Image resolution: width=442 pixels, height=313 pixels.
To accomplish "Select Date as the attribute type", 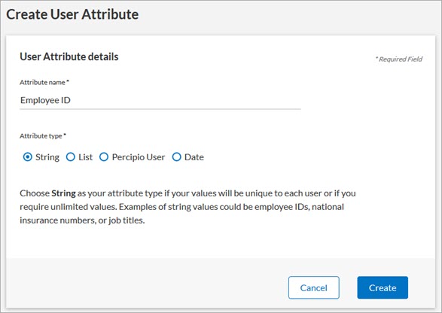I will [176, 157].
